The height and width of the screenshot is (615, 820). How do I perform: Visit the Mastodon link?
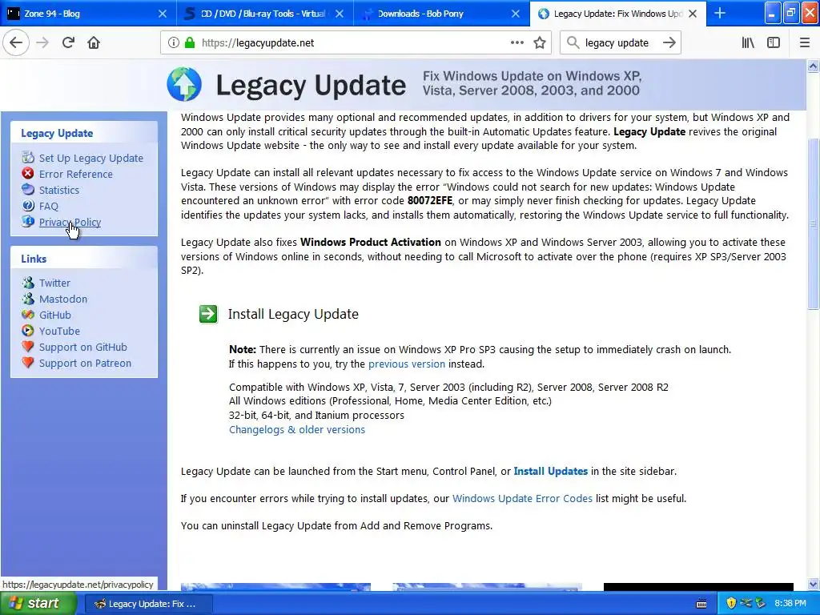pos(63,299)
